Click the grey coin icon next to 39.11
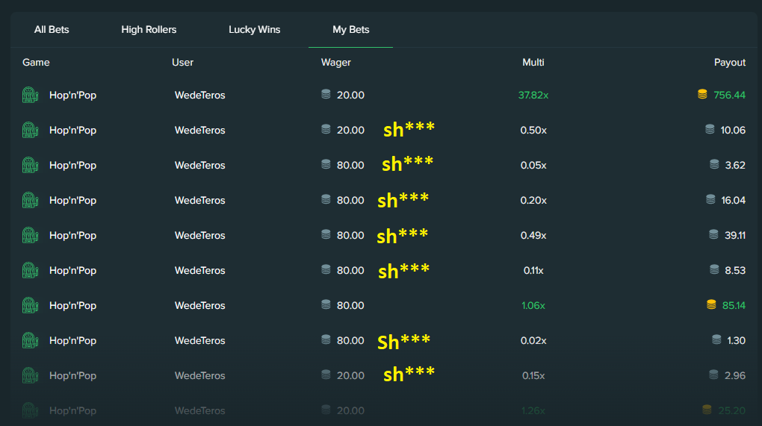 (713, 234)
